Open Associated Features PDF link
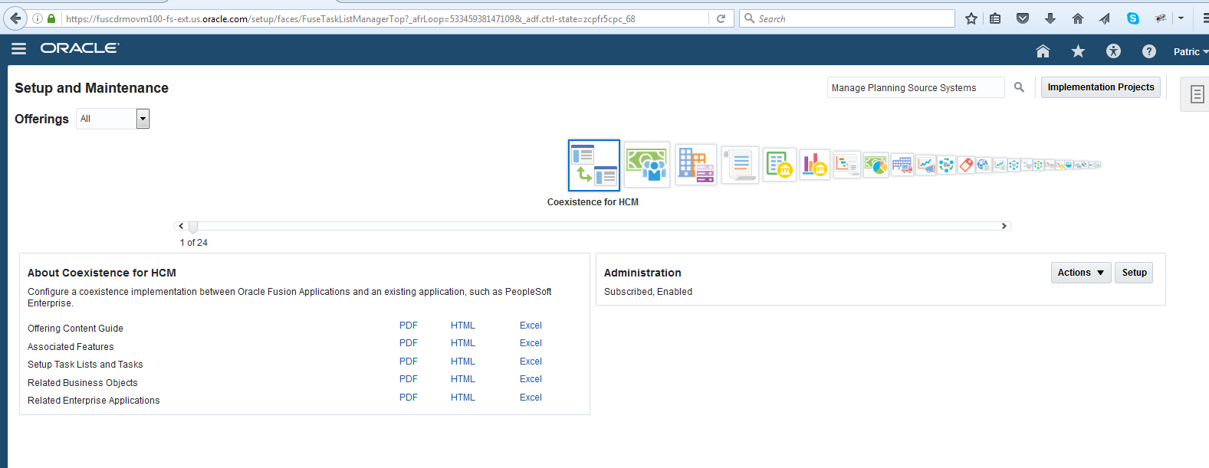The height and width of the screenshot is (468, 1209). click(x=409, y=343)
